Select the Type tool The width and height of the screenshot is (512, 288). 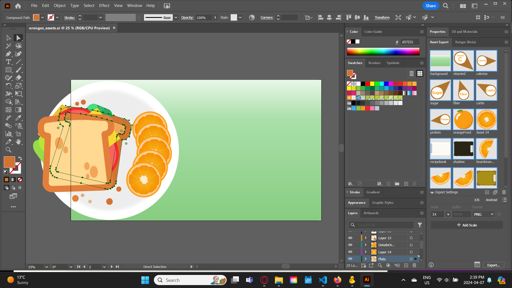(x=8, y=62)
